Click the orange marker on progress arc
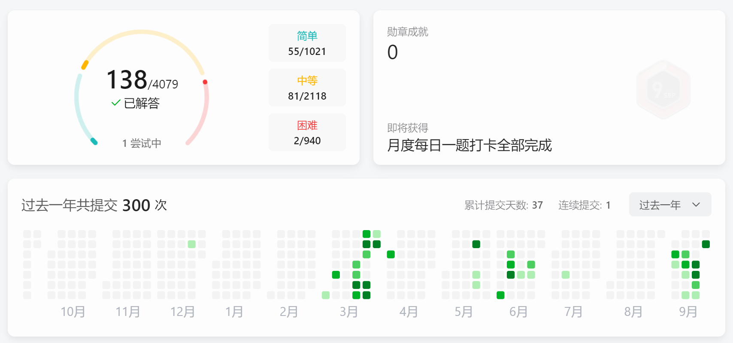 click(x=85, y=65)
